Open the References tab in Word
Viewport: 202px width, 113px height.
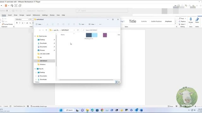[x=36, y=15]
